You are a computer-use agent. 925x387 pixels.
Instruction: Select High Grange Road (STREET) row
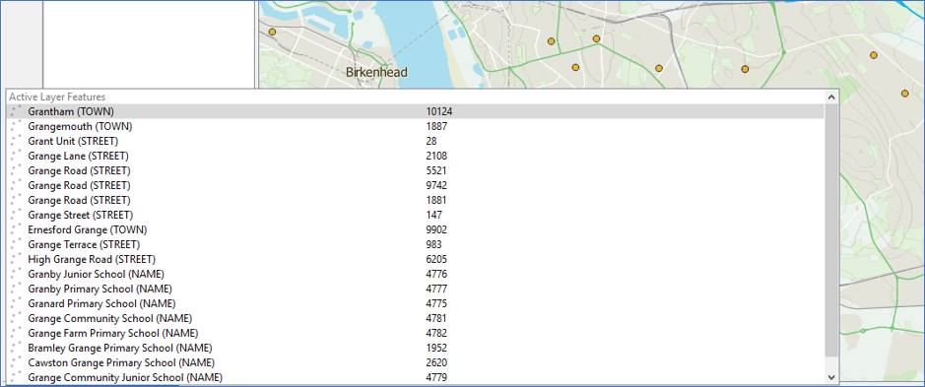tap(416, 259)
